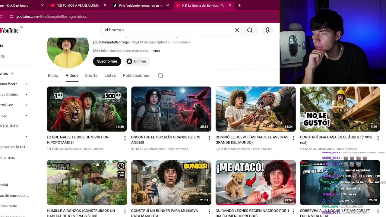The width and height of the screenshot is (386, 217).
Task: Click the Suscribirme button
Action: [107, 61]
